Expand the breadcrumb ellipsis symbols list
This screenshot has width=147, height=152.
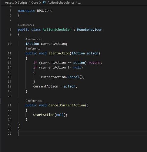pos(79,3)
